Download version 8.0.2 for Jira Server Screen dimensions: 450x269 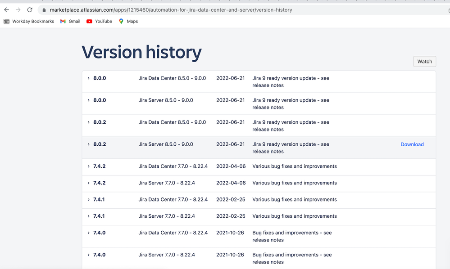tap(412, 144)
